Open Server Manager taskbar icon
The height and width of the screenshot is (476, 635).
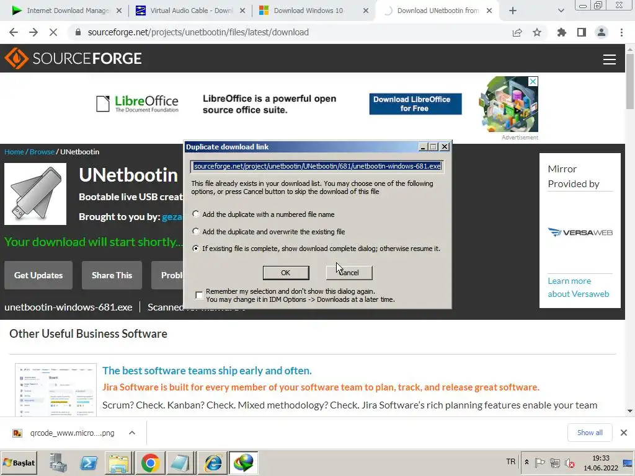(x=58, y=463)
